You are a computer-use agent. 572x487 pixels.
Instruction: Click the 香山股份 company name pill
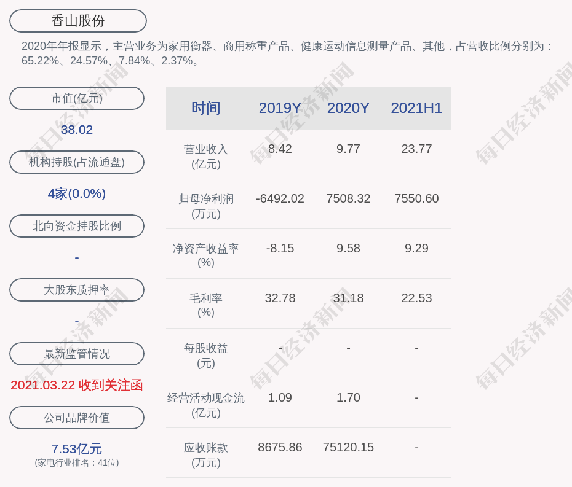coord(77,21)
